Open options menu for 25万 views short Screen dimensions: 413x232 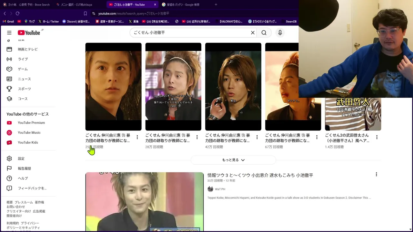(x=137, y=137)
